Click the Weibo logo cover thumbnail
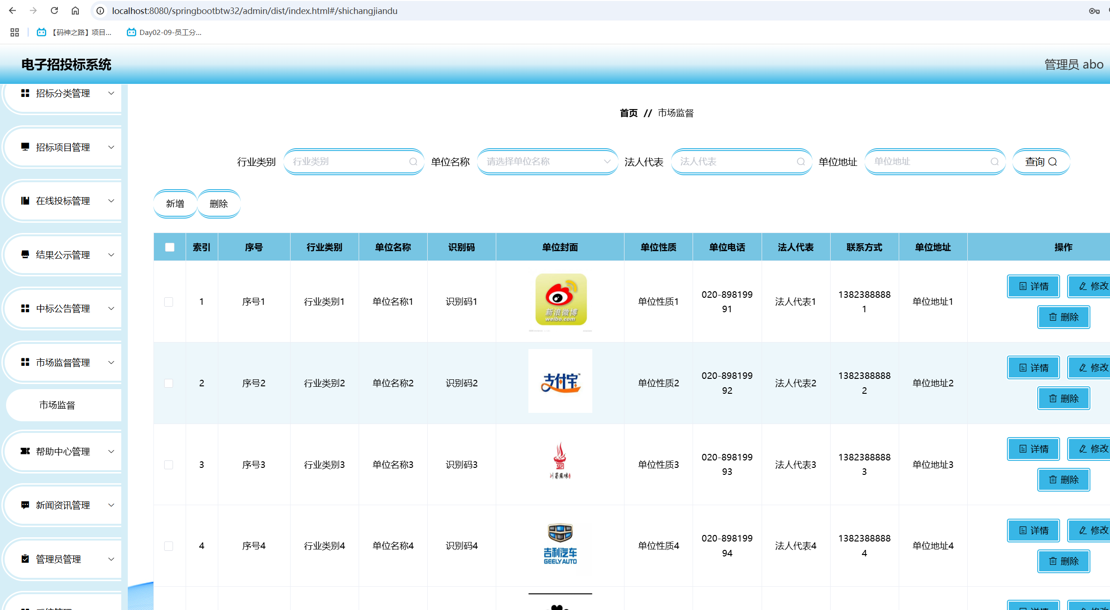 coord(561,299)
